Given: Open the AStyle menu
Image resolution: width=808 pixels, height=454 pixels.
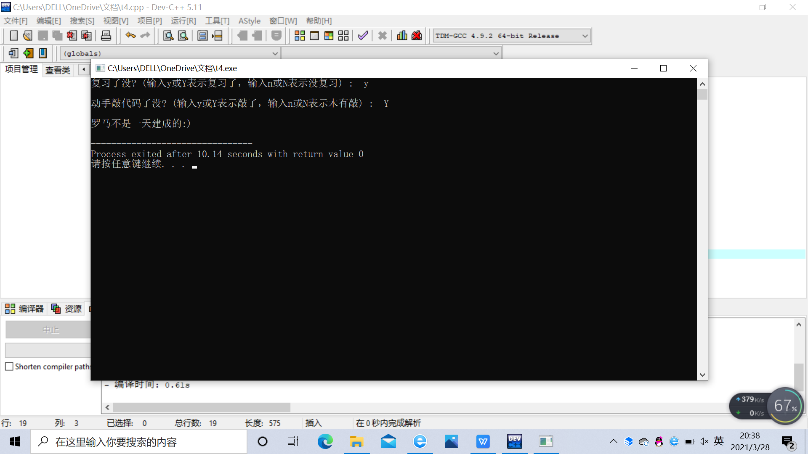Looking at the screenshot, I should click(249, 21).
